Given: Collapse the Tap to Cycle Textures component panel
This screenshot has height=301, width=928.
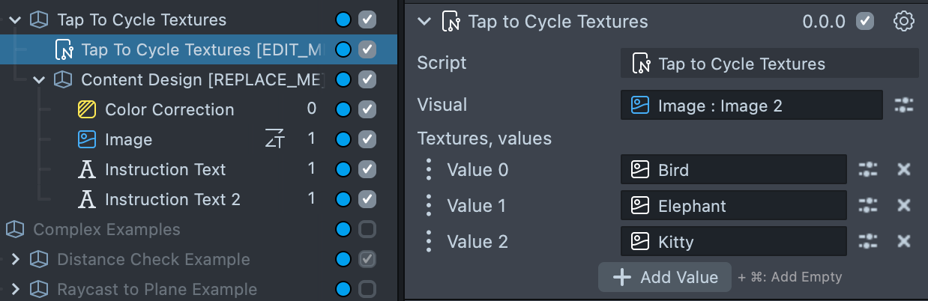Looking at the screenshot, I should click(425, 22).
